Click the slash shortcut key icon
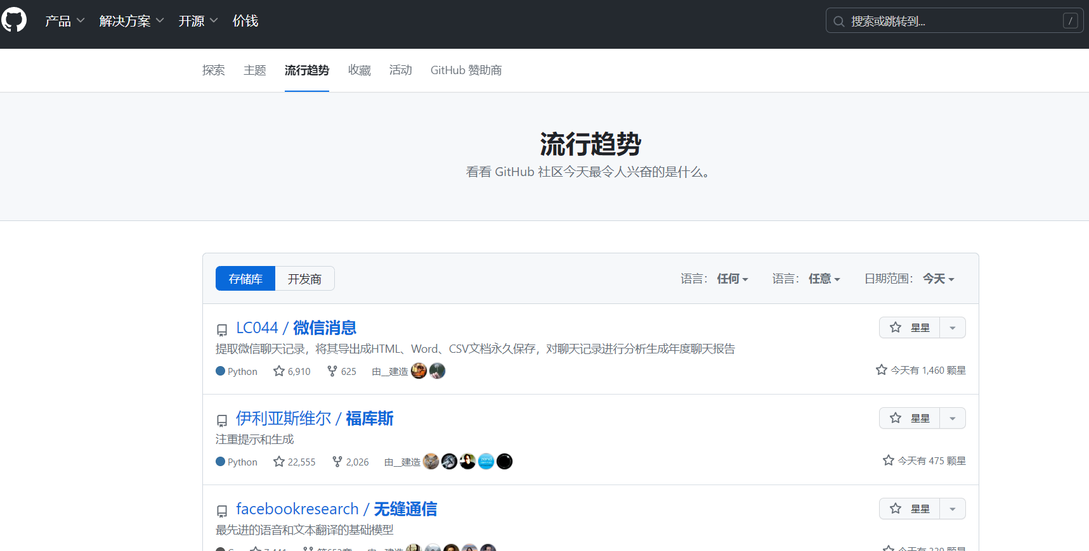 coord(1070,21)
